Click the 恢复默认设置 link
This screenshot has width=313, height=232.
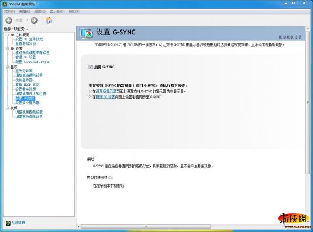coord(290,38)
